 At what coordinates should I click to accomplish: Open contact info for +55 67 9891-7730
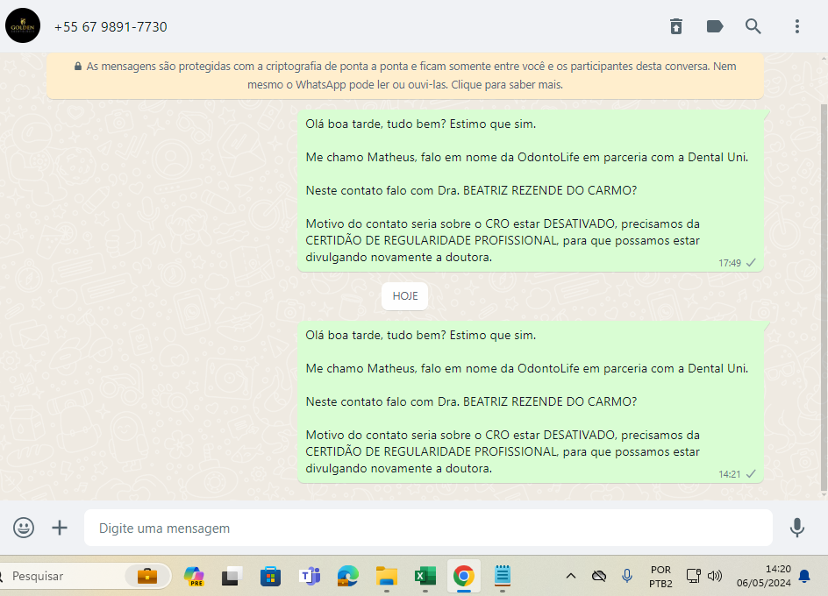pyautogui.click(x=111, y=27)
